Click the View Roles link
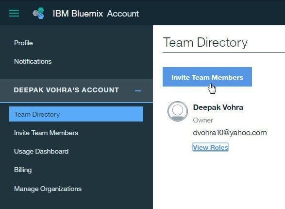 point(211,147)
